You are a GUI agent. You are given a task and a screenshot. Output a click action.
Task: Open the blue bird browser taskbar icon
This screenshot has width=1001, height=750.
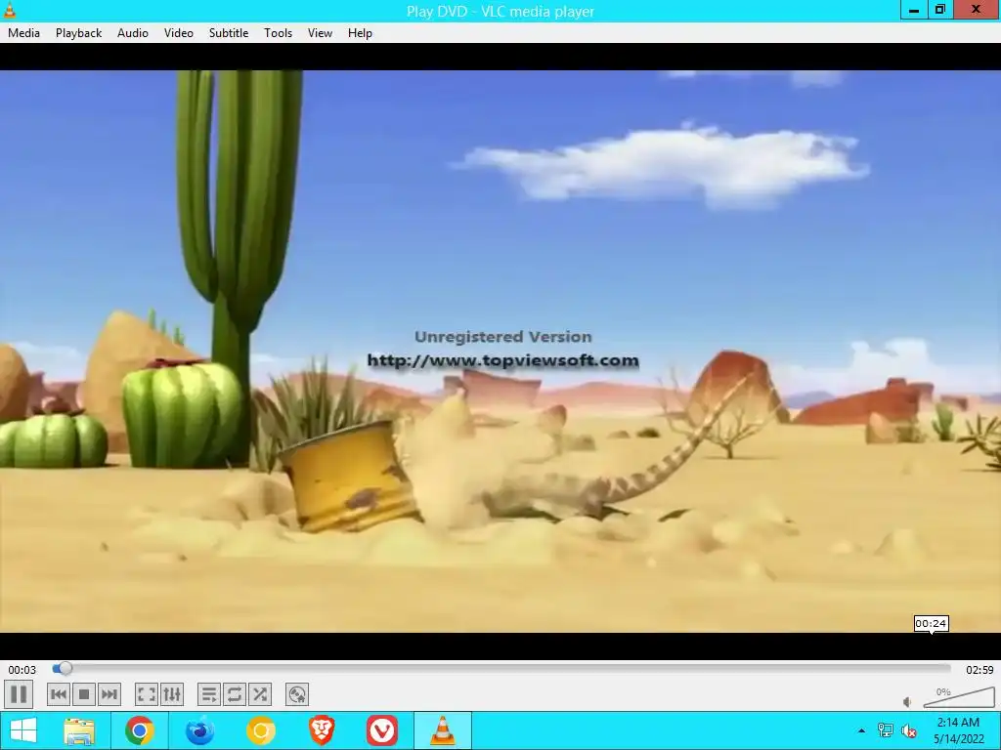click(199, 730)
